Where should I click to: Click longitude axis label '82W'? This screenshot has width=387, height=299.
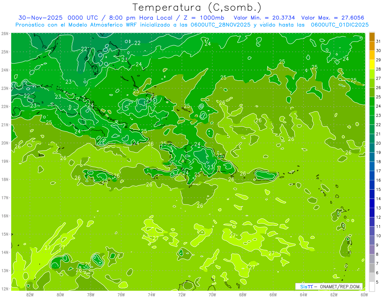tap(30, 294)
